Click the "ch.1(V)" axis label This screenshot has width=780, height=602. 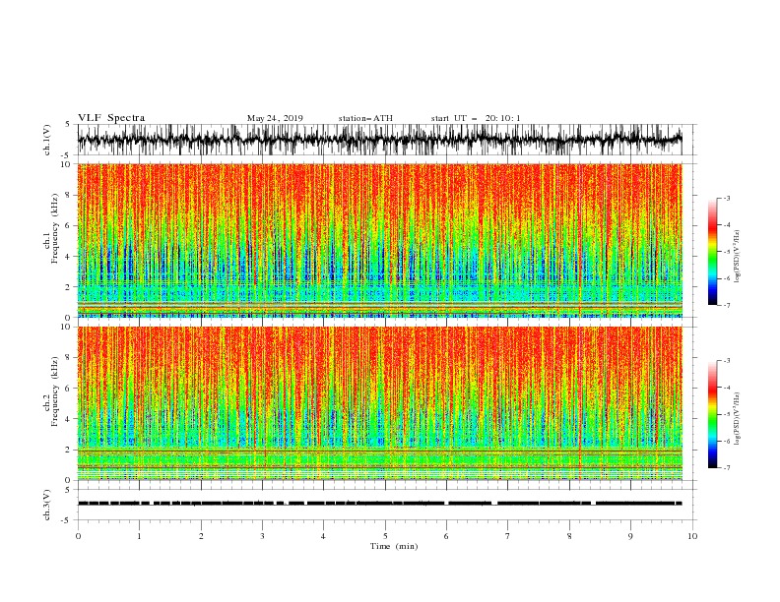47,140
